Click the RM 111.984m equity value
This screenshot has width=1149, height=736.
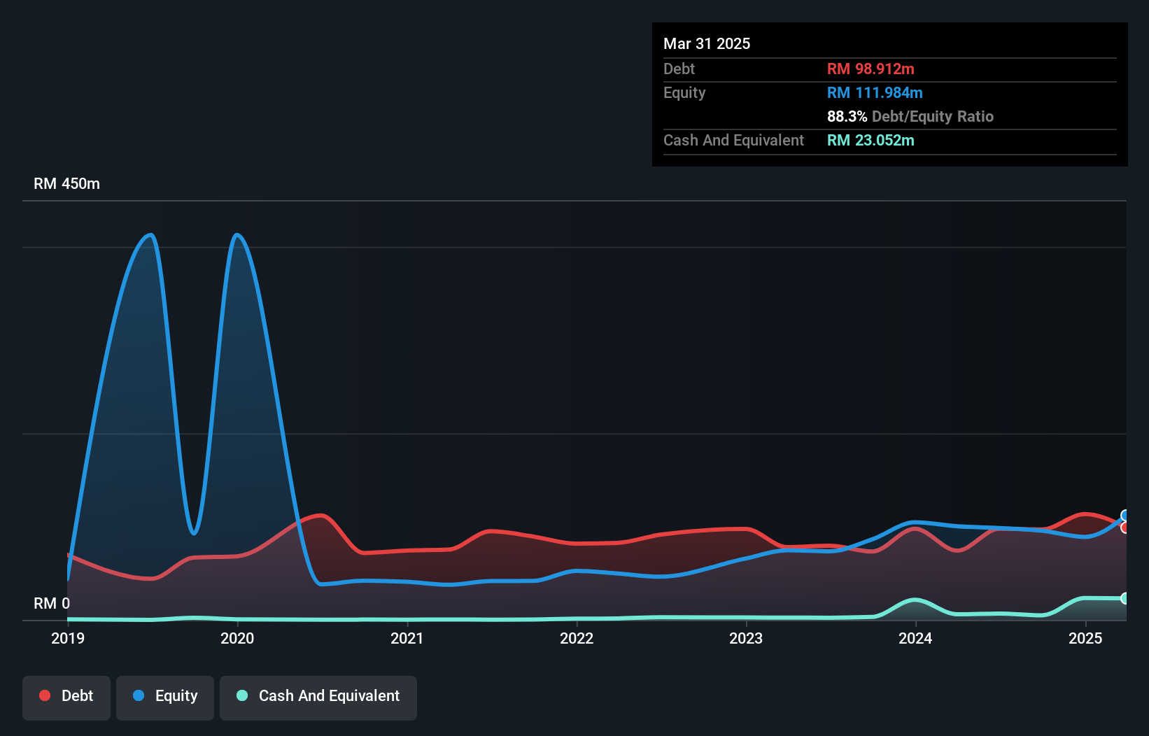tap(875, 93)
